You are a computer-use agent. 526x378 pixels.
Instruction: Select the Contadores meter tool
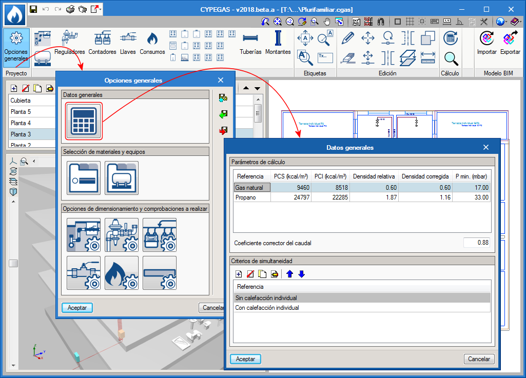(x=102, y=43)
